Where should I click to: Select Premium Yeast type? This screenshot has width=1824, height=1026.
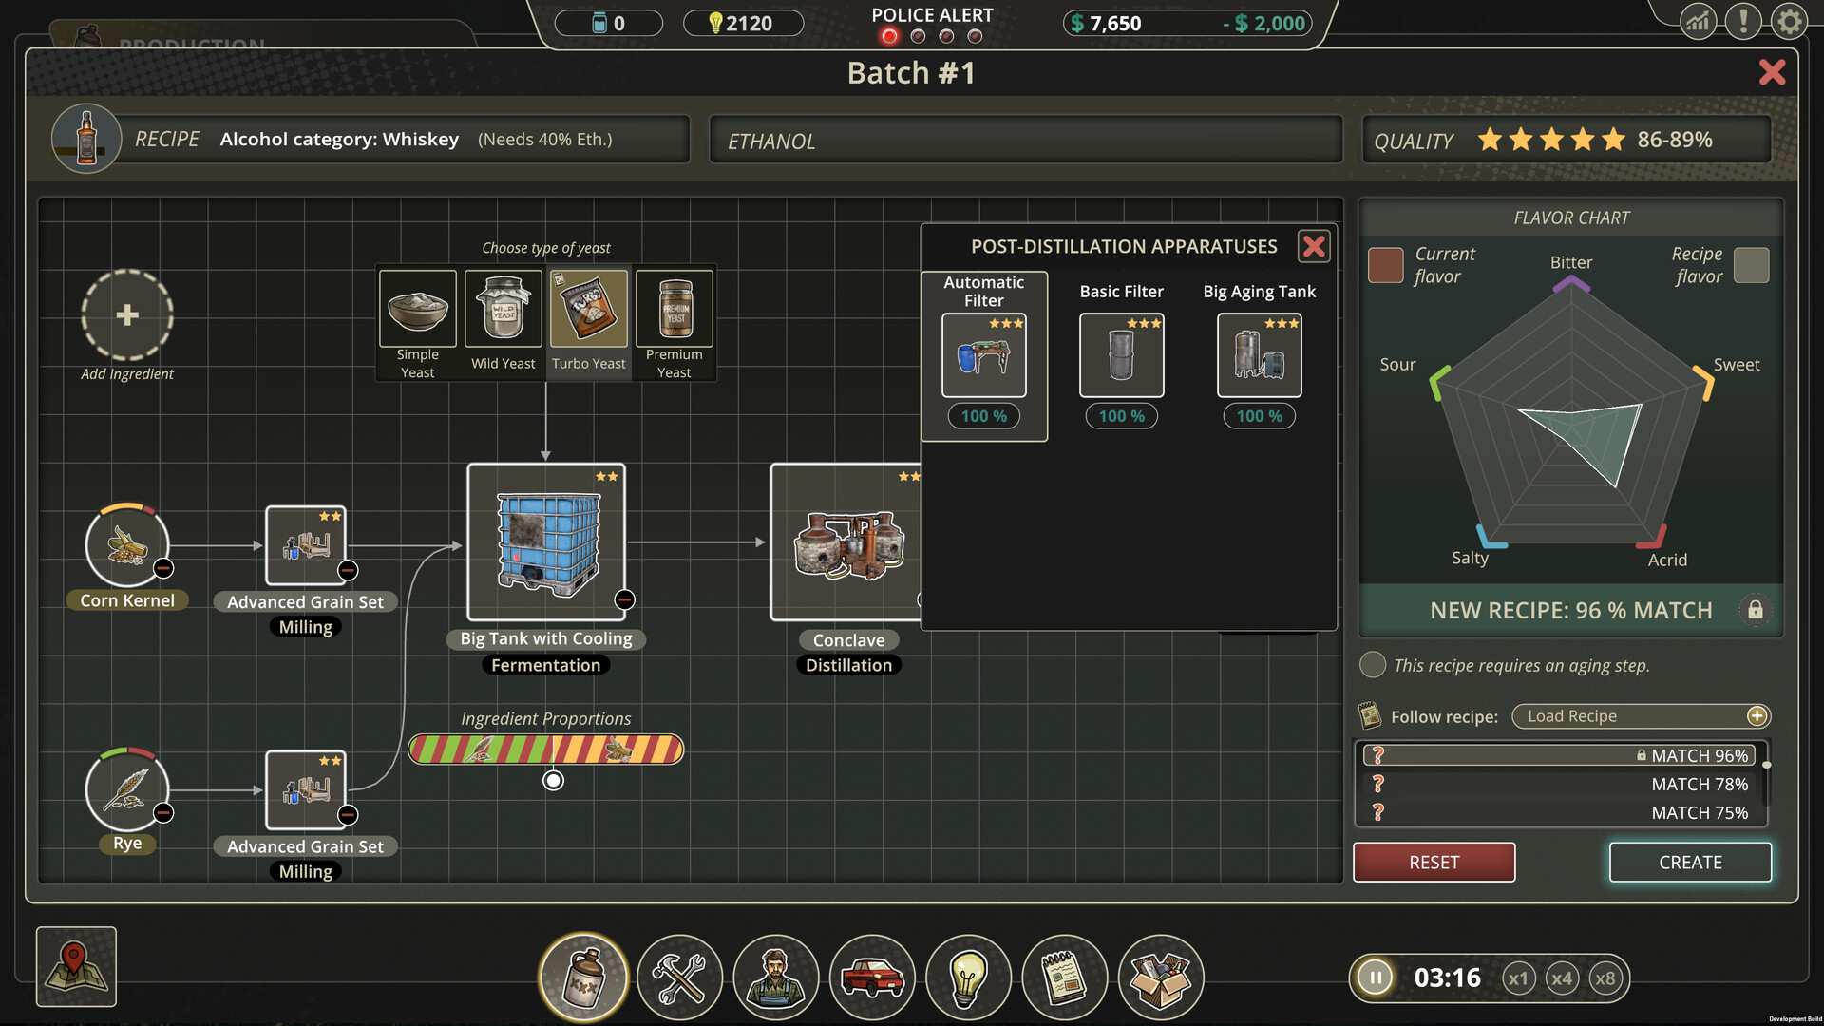[674, 310]
